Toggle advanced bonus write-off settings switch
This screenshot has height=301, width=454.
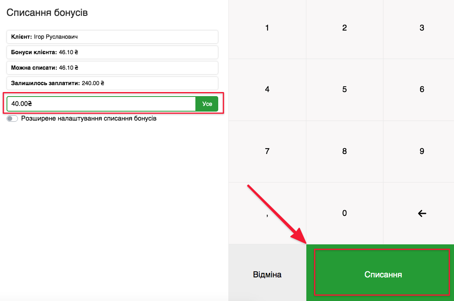[13, 119]
